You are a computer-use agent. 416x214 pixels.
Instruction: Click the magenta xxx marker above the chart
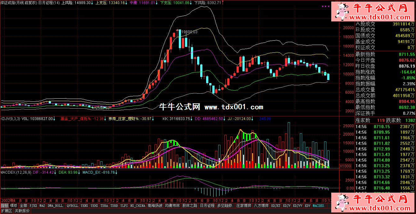tap(326, 6)
